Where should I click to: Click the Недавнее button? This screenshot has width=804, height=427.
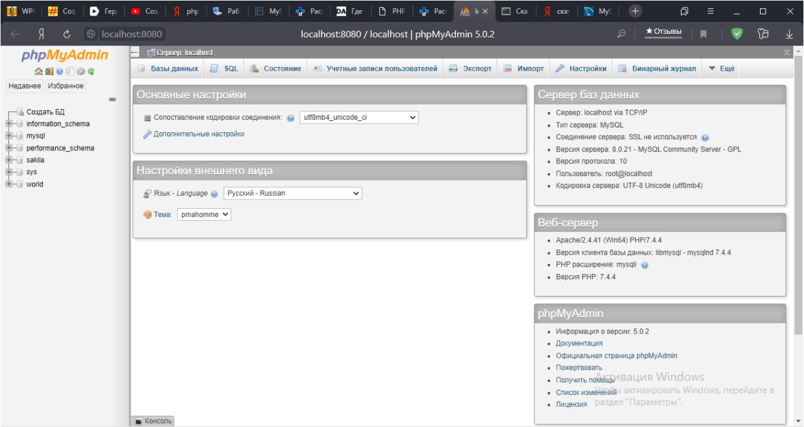pyautogui.click(x=24, y=86)
